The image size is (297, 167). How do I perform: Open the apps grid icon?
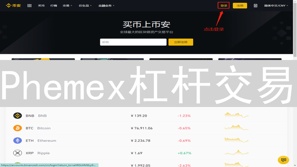click(29, 6)
